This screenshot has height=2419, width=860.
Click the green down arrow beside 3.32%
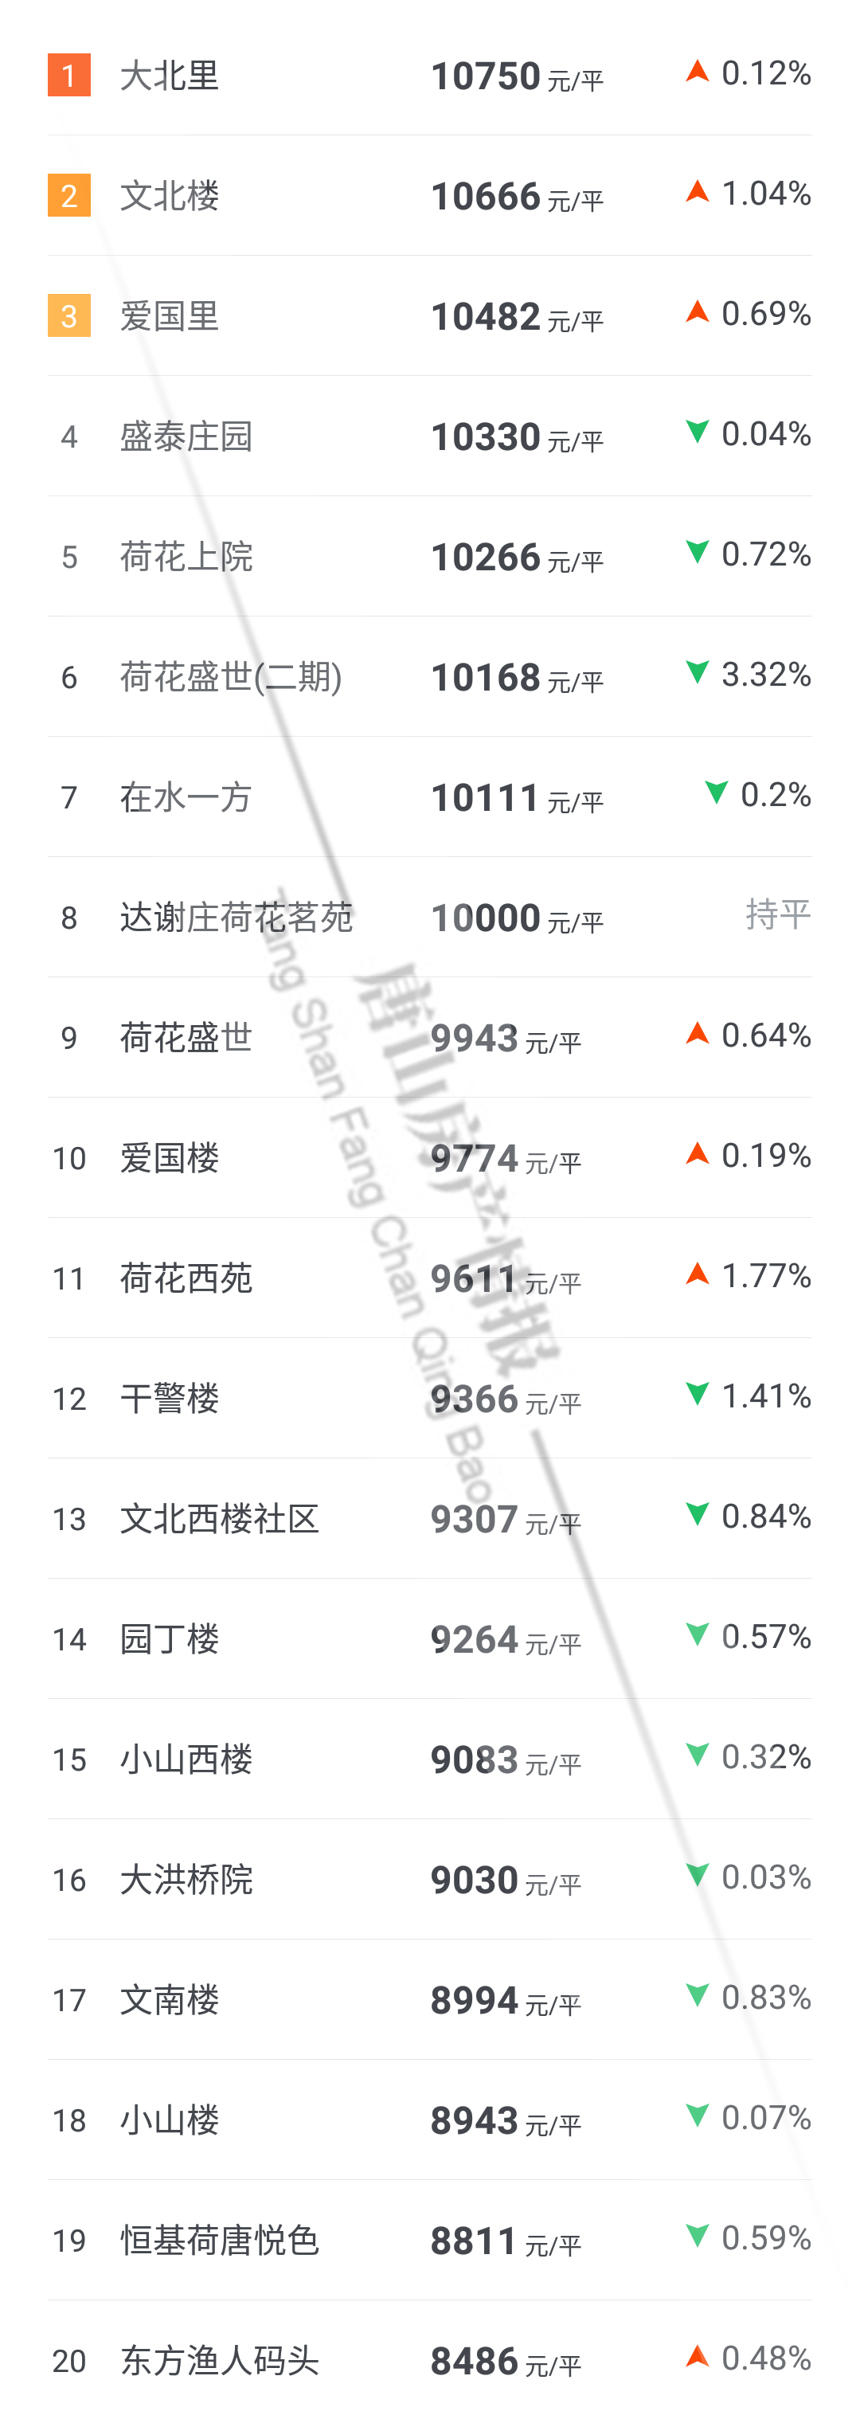pyautogui.click(x=697, y=672)
